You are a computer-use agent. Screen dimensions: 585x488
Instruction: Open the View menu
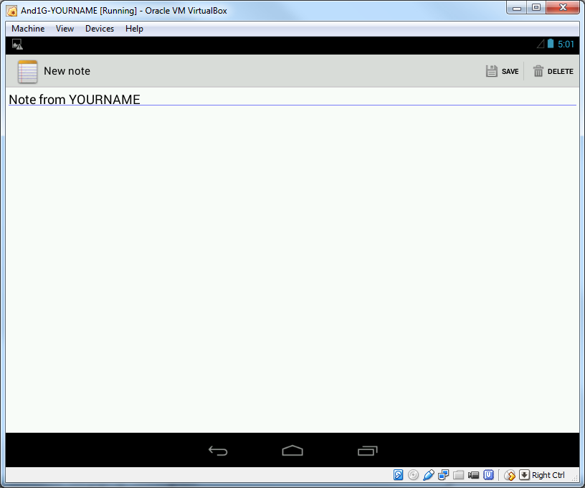click(65, 29)
